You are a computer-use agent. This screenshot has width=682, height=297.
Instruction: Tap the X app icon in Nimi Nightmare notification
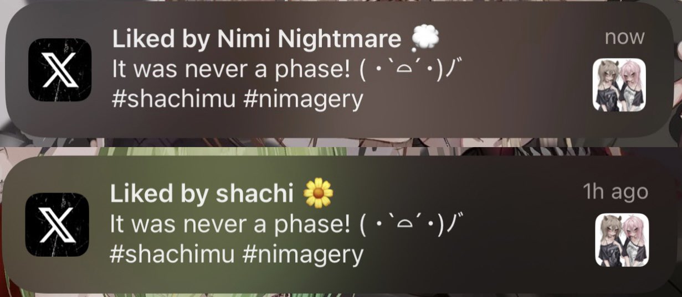pos(59,70)
